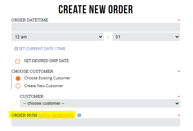Click the Create New Customer label text
This screenshot has height=131, width=193.
[44, 86]
